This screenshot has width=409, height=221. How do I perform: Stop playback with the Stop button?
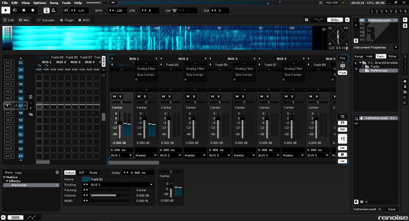(24, 10)
